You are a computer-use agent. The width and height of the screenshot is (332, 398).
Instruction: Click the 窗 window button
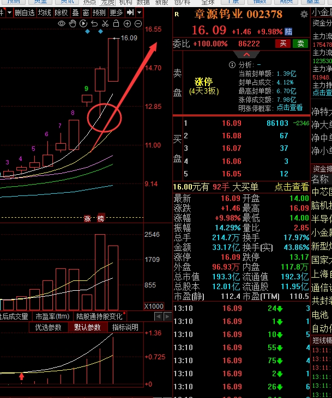(x=86, y=13)
